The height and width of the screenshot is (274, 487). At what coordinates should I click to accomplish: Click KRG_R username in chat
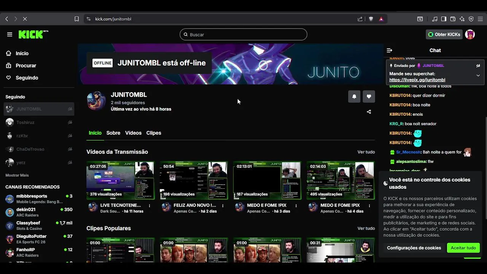click(x=396, y=124)
